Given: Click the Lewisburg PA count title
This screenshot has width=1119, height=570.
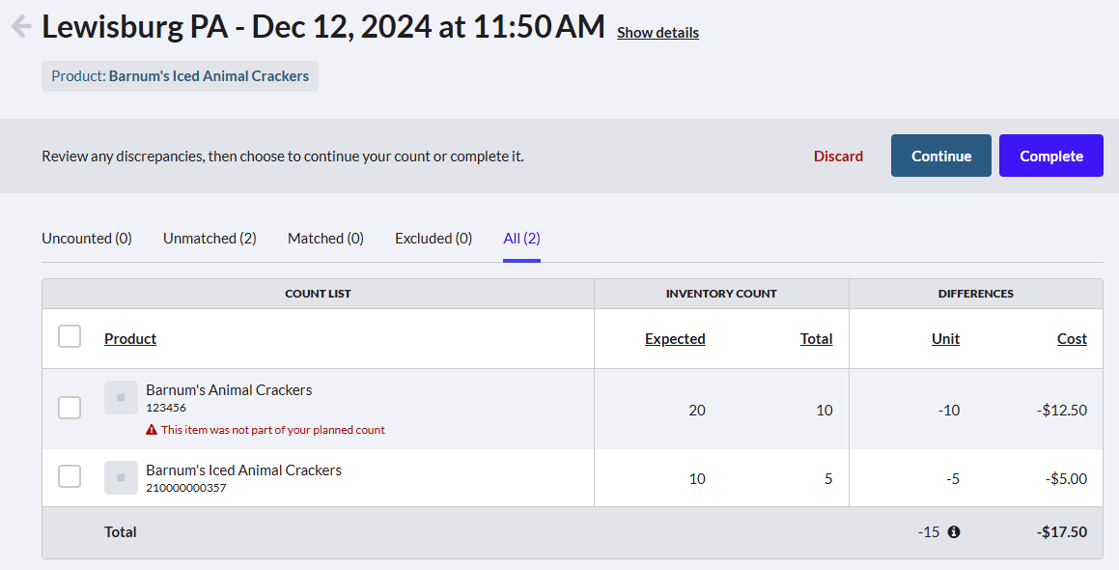Looking at the screenshot, I should (x=323, y=26).
